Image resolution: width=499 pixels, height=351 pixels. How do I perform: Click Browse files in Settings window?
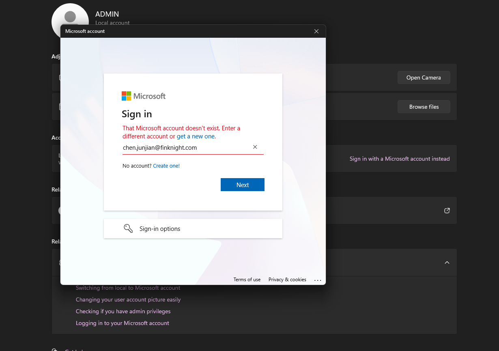point(424,107)
